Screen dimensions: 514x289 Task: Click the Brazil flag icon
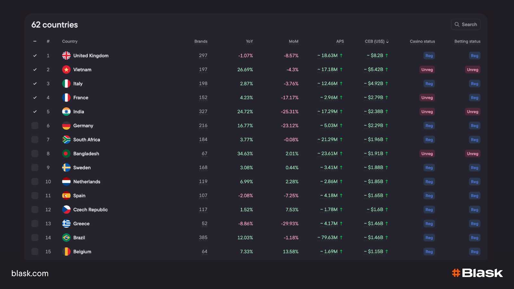click(66, 238)
